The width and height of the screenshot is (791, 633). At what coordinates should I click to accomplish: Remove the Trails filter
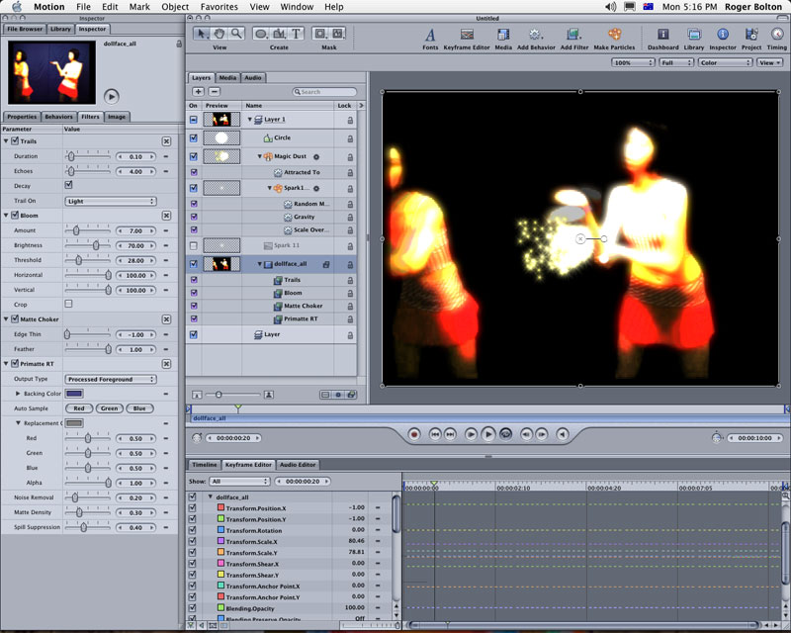tap(166, 141)
